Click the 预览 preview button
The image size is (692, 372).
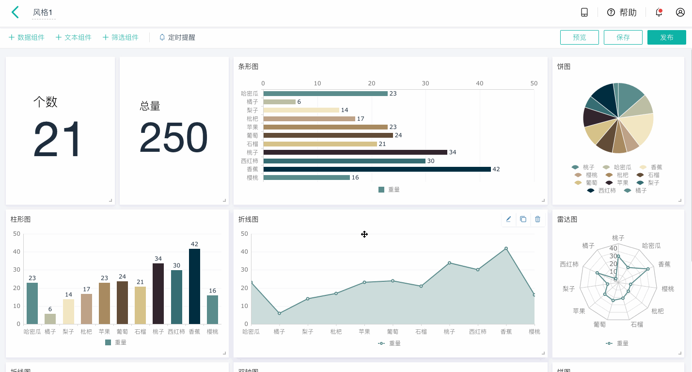click(x=580, y=37)
